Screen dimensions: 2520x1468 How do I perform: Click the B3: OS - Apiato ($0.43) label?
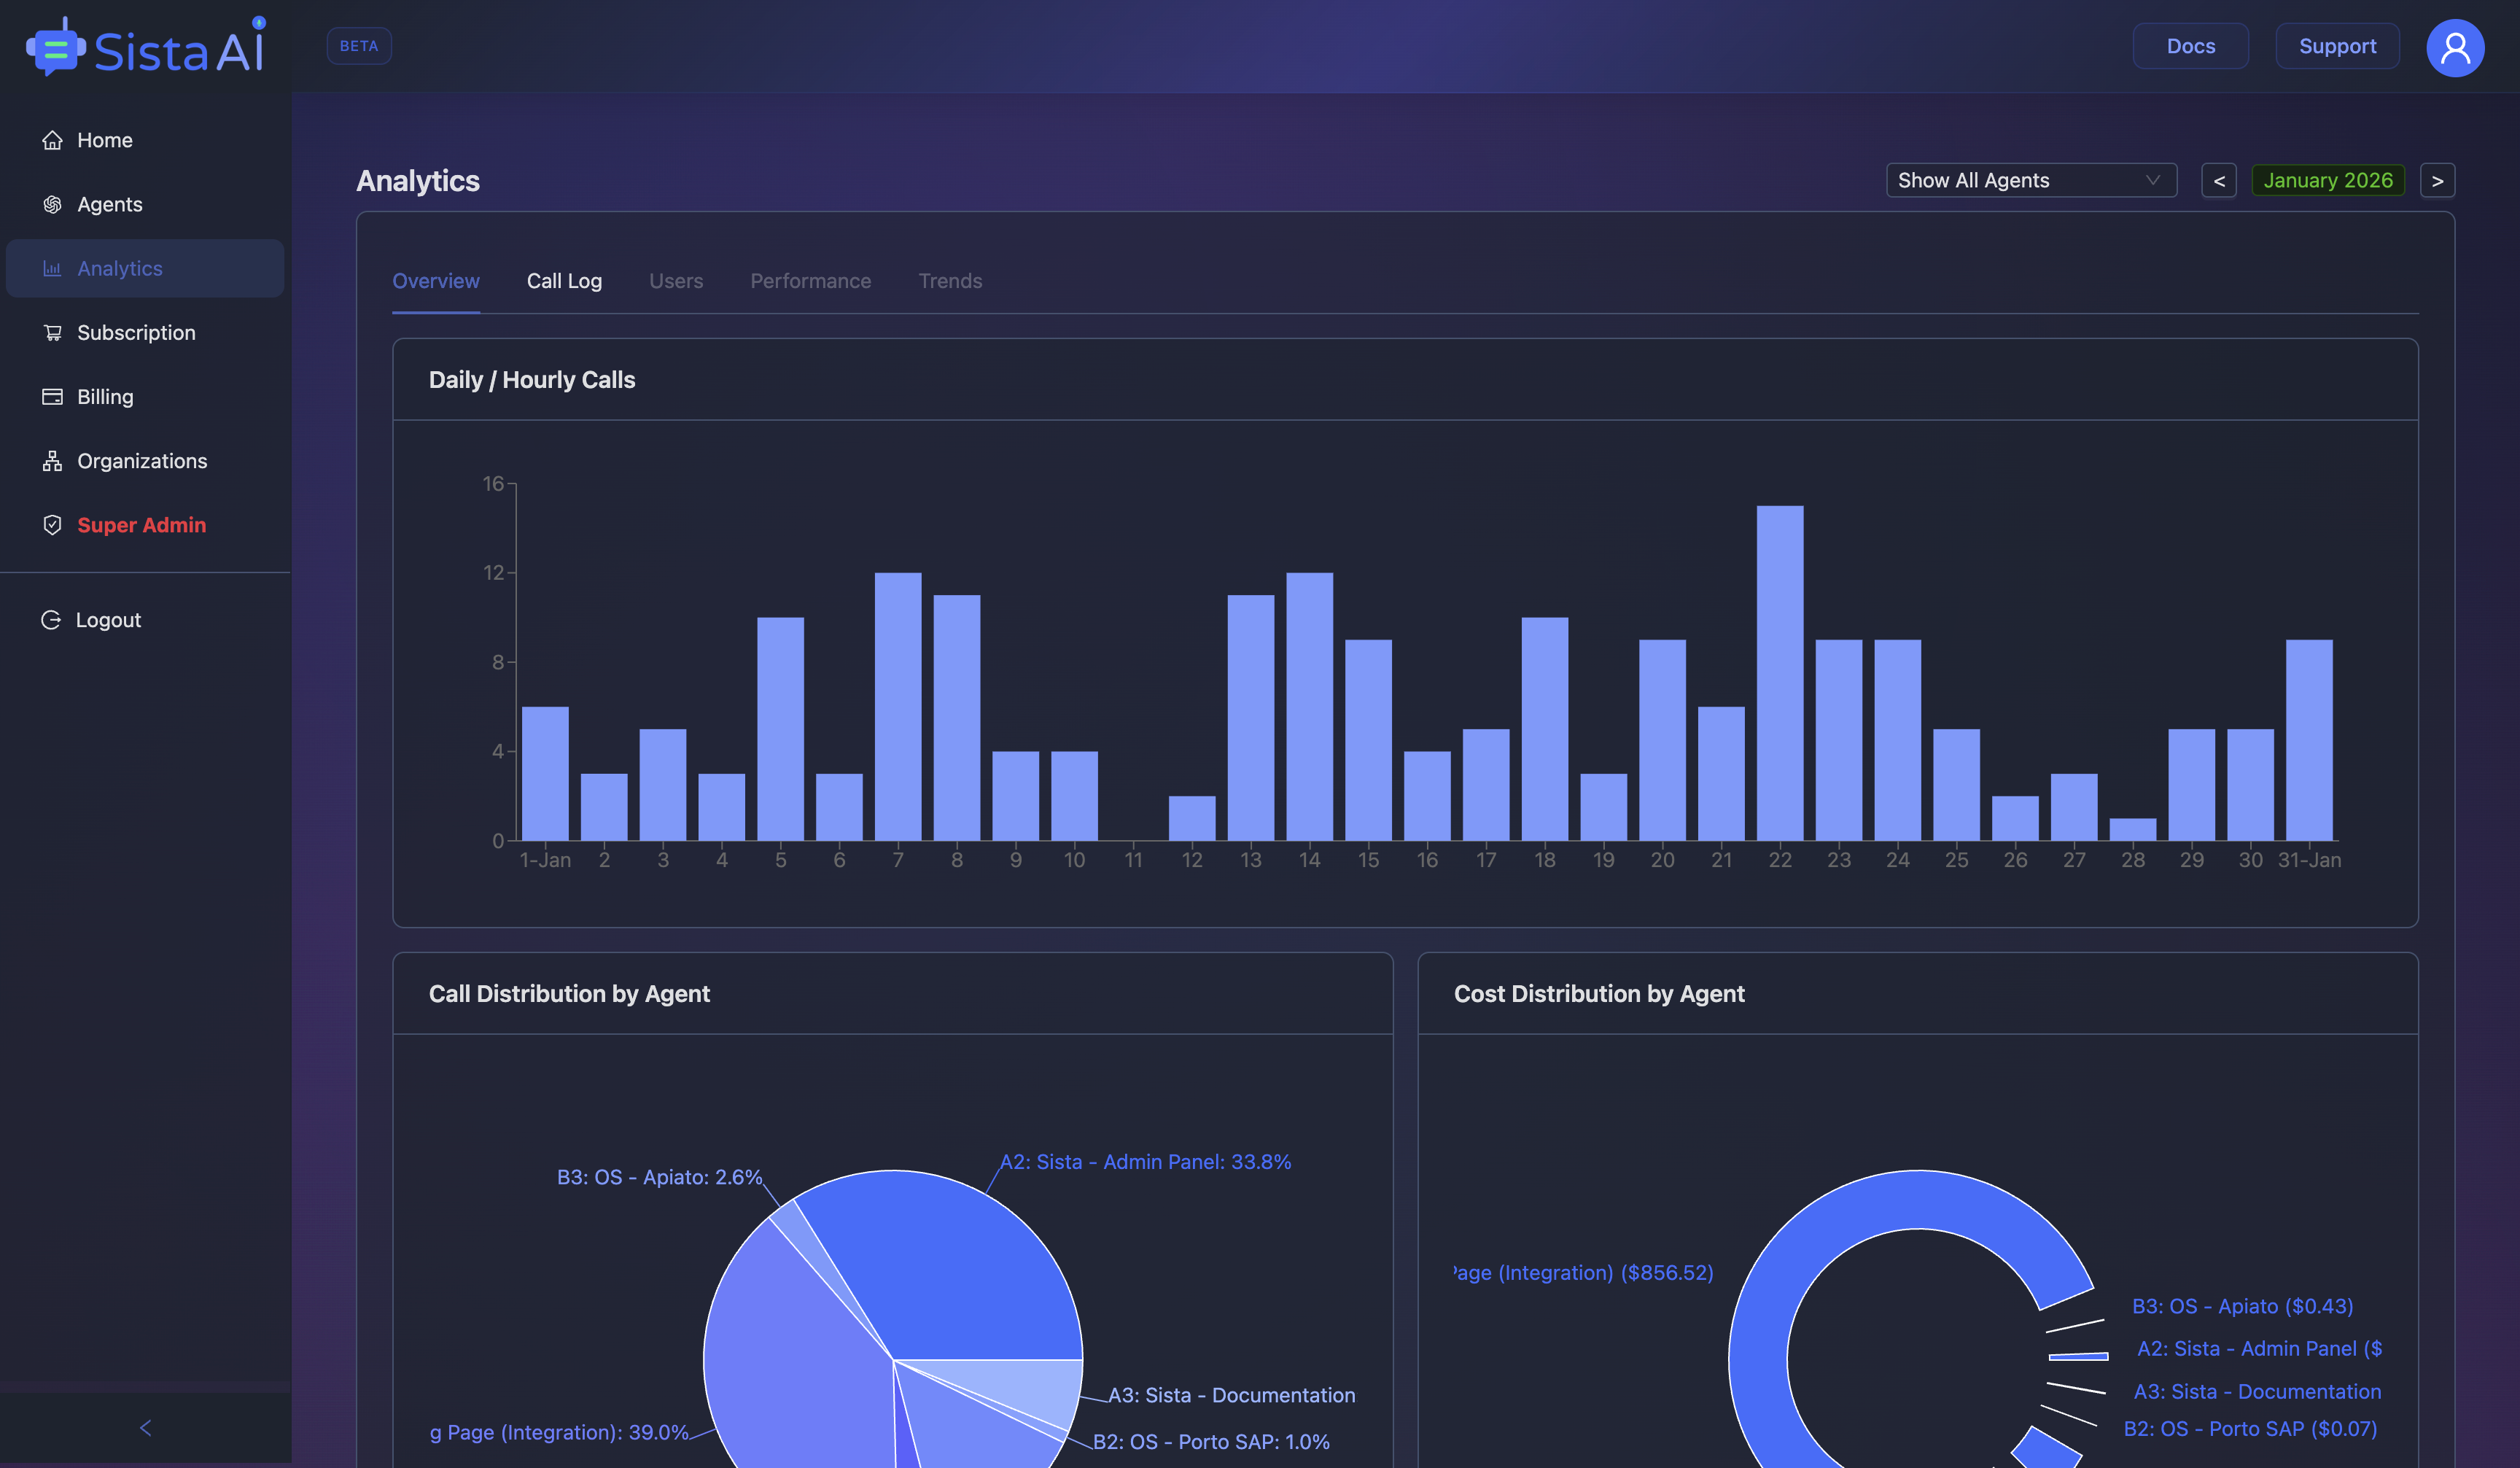coord(2242,1306)
